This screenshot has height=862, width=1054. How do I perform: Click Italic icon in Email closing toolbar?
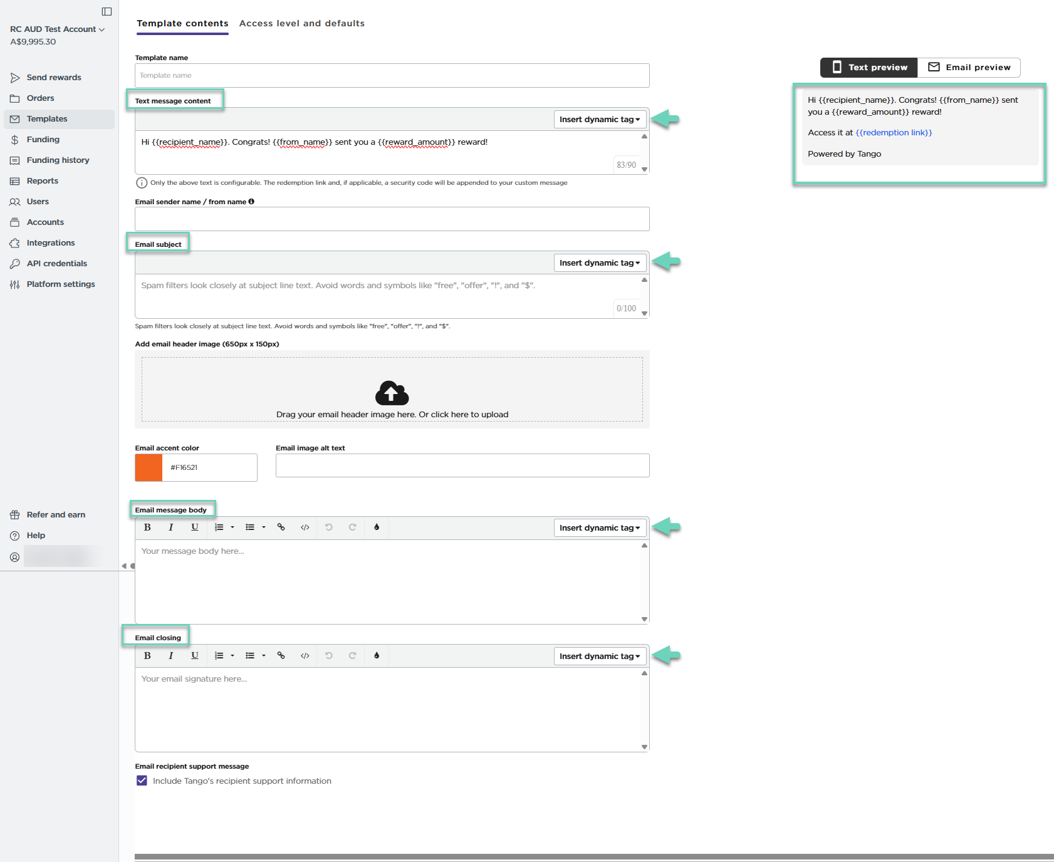pos(170,656)
